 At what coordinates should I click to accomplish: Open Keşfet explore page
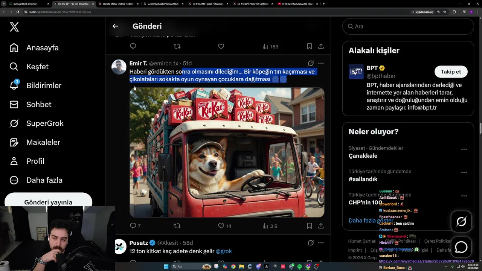(29, 67)
